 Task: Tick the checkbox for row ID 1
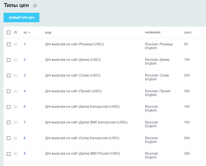click(9, 44)
